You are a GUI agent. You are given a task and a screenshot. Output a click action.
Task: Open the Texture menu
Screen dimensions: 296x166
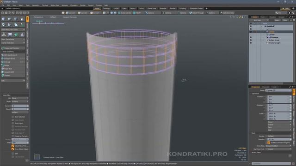(x=45, y=5)
